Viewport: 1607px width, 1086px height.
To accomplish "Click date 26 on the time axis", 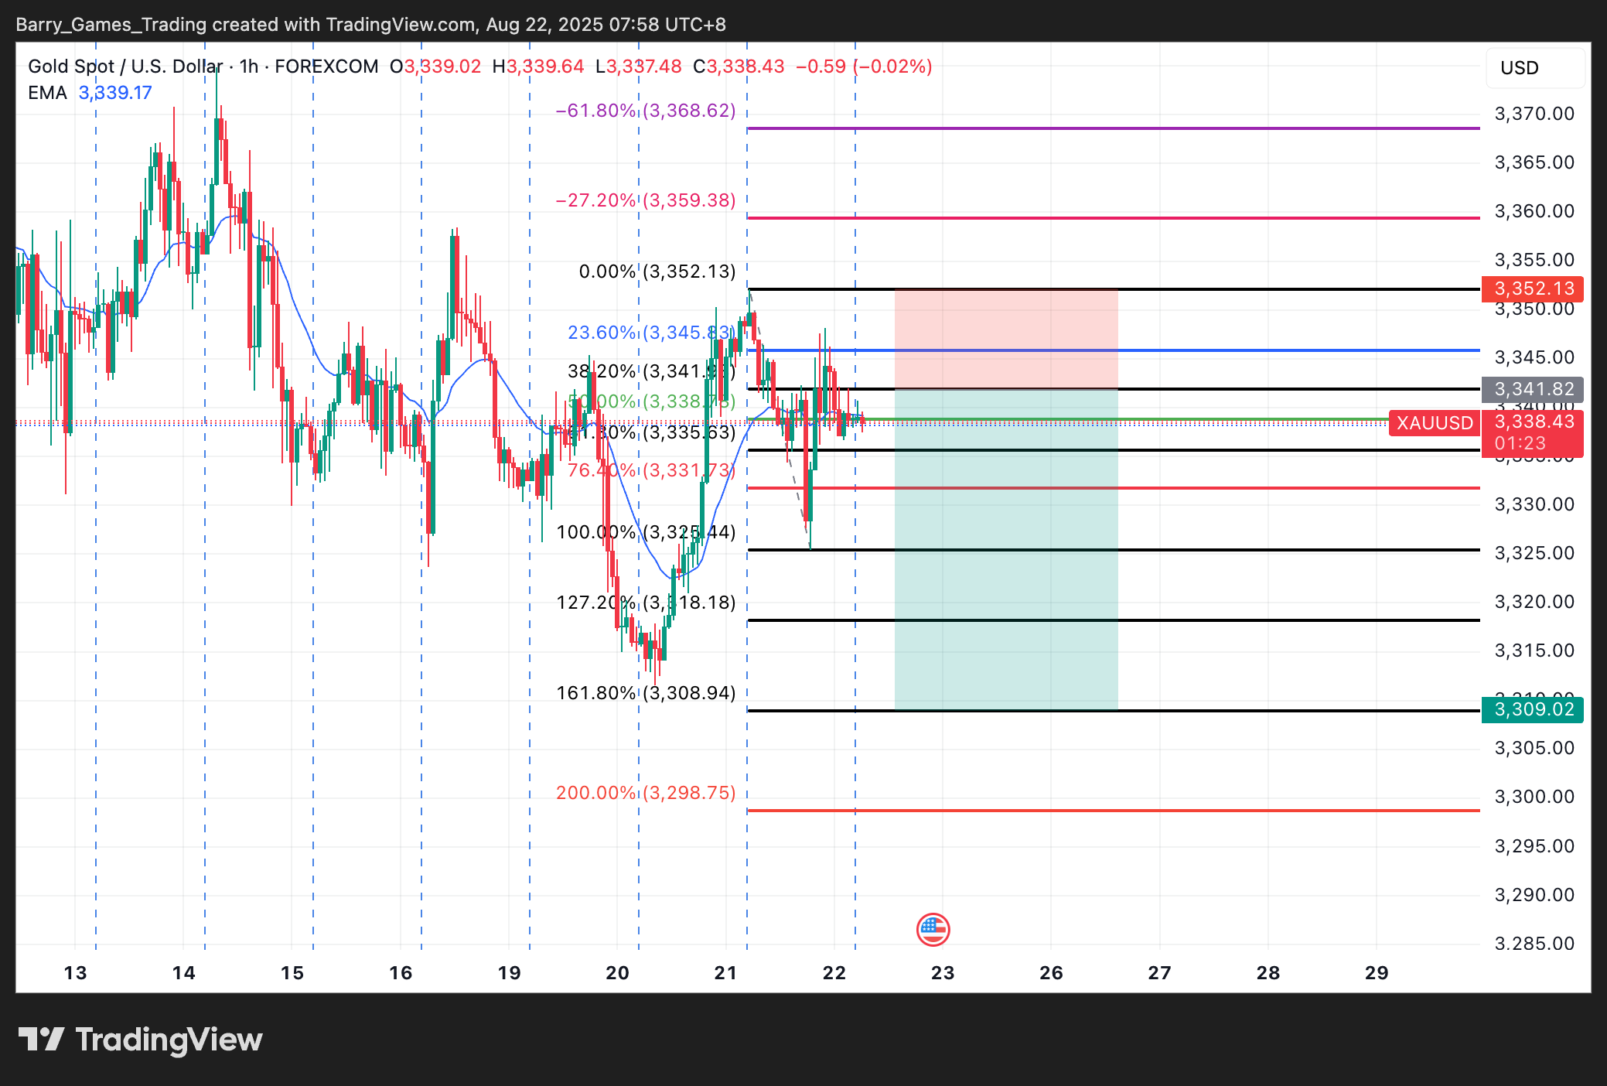I will click(1051, 972).
